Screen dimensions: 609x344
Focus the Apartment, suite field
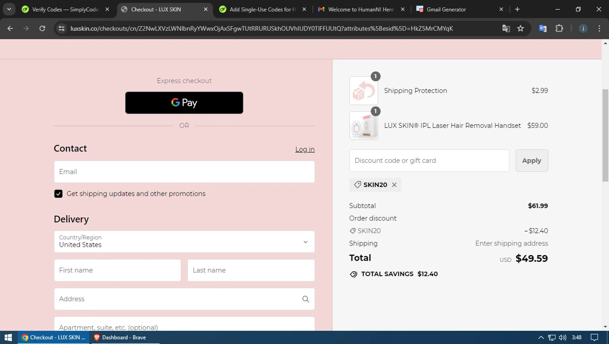184,324
